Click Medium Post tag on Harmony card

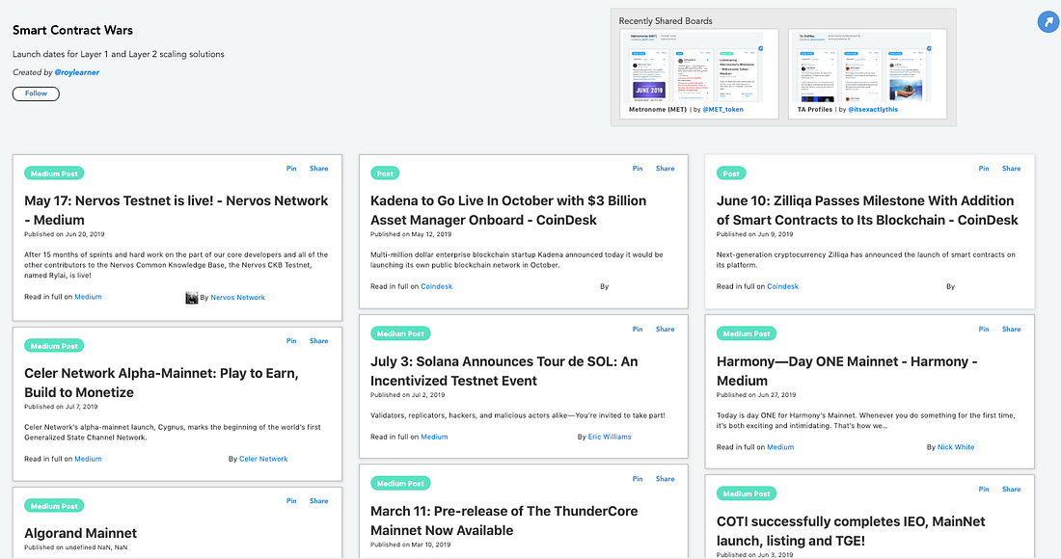[747, 333]
